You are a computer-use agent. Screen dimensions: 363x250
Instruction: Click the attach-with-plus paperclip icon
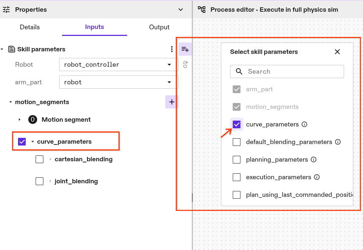(185, 65)
